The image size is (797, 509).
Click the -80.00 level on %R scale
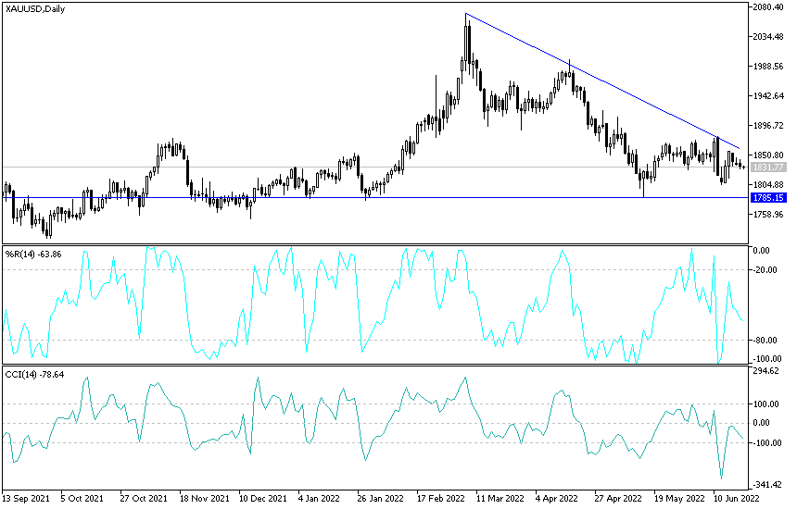coord(766,340)
